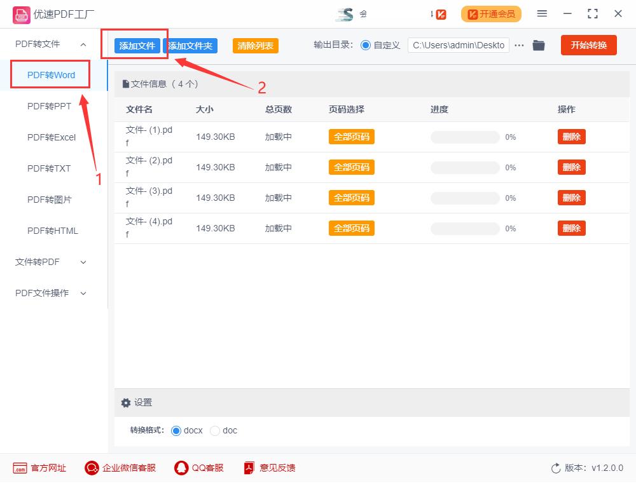636x483 pixels.
Task: Open page selection for 文件-(2).pdf
Action: click(351, 167)
